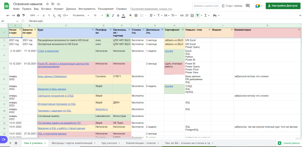Screen dimensions: 302x147
Task: Click the undo arrow in the toolbar
Action: (x=8, y=15)
